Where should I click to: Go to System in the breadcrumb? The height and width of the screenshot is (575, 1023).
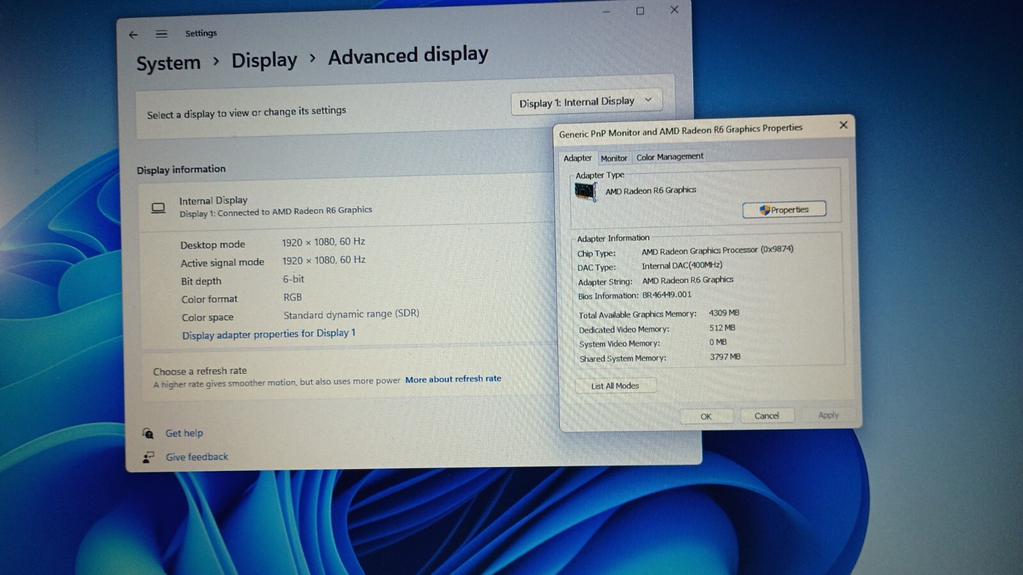(168, 63)
